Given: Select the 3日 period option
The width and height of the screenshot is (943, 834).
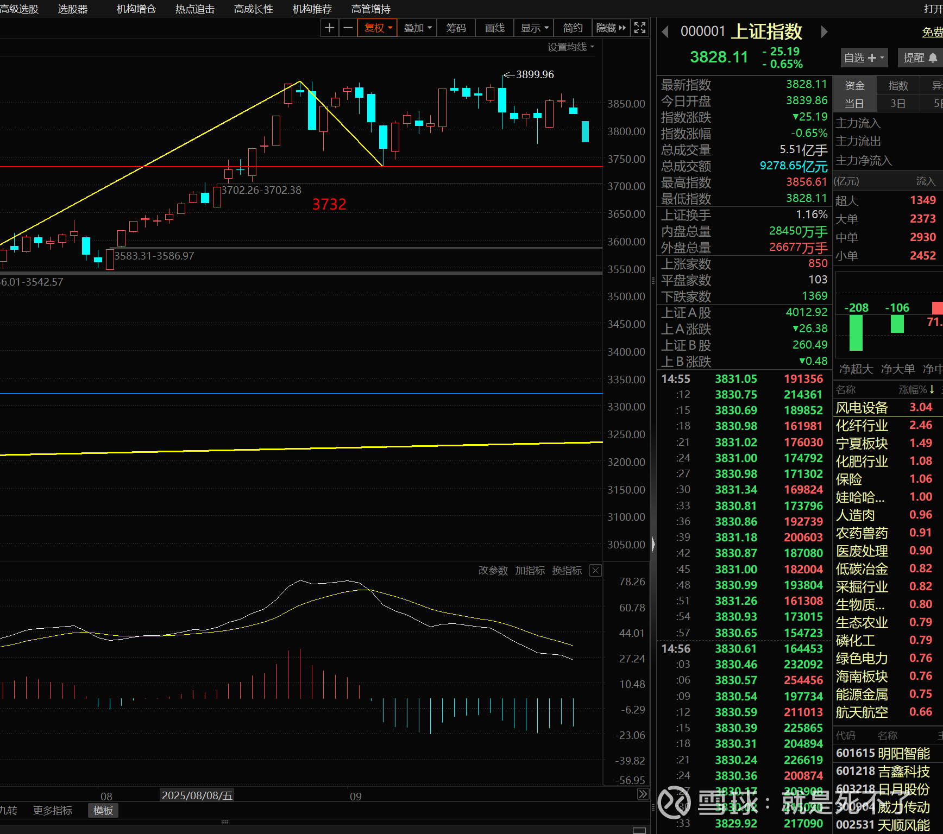Looking at the screenshot, I should [898, 103].
